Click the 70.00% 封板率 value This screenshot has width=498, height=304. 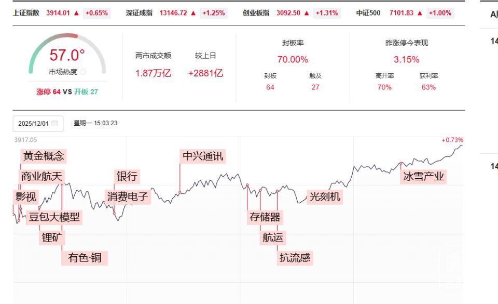(x=294, y=60)
